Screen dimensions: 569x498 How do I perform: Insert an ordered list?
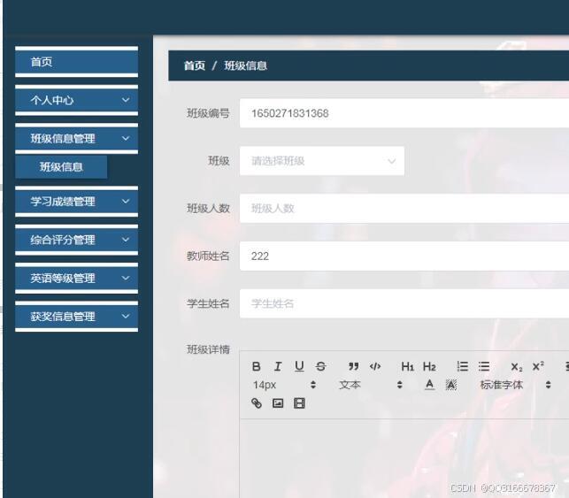click(x=462, y=366)
